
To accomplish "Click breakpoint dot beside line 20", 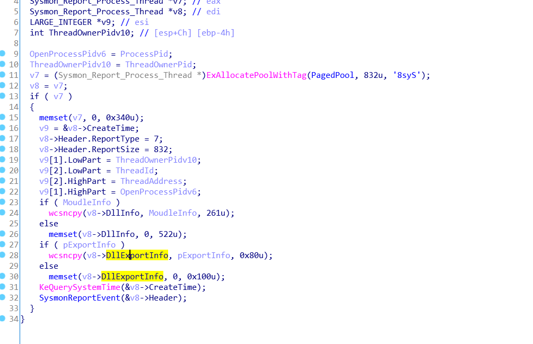I will (x=2, y=170).
